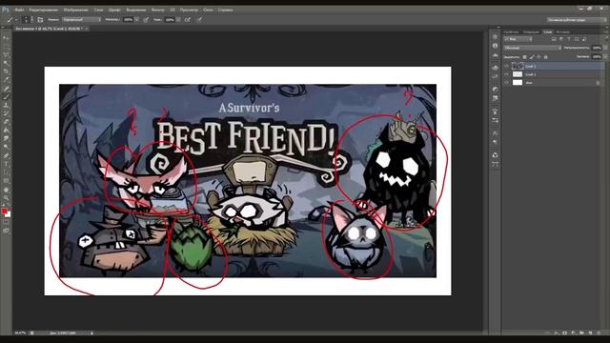Select the Lasso tool
Viewport: 610px width, 343px height.
point(6,54)
